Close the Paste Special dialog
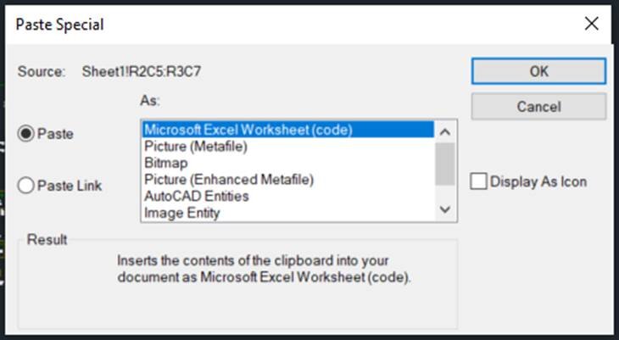Image resolution: width=619 pixels, height=340 pixels. [591, 24]
